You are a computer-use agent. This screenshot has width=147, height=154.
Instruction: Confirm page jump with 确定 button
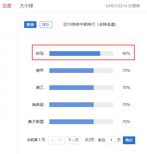[129, 140]
